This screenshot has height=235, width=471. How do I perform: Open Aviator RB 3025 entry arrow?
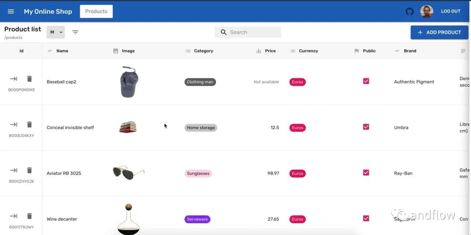click(x=14, y=170)
